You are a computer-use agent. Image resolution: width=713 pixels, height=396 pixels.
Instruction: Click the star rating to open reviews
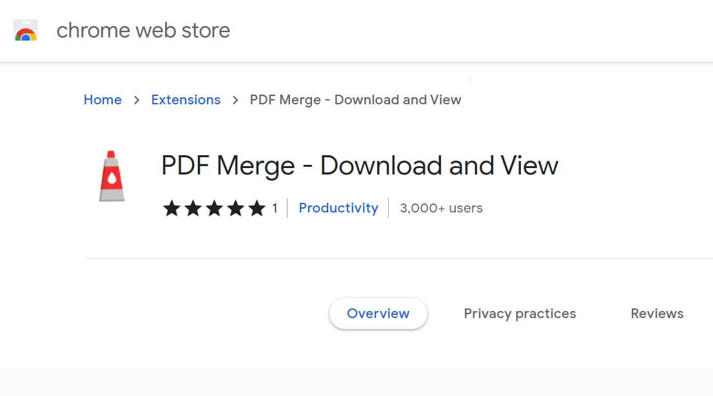pos(214,208)
